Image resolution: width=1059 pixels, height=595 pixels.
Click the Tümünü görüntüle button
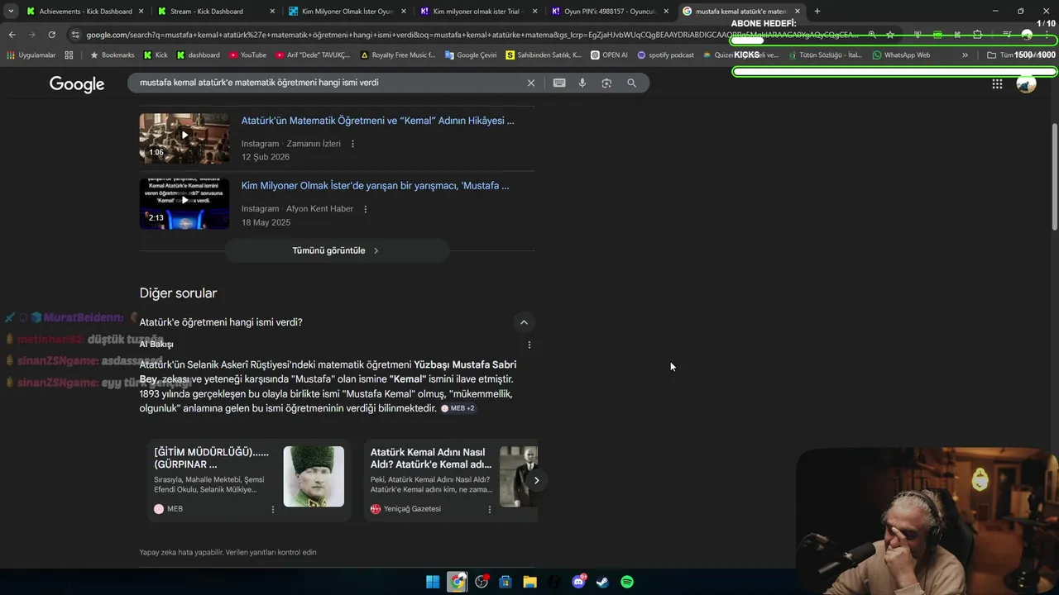[337, 250]
